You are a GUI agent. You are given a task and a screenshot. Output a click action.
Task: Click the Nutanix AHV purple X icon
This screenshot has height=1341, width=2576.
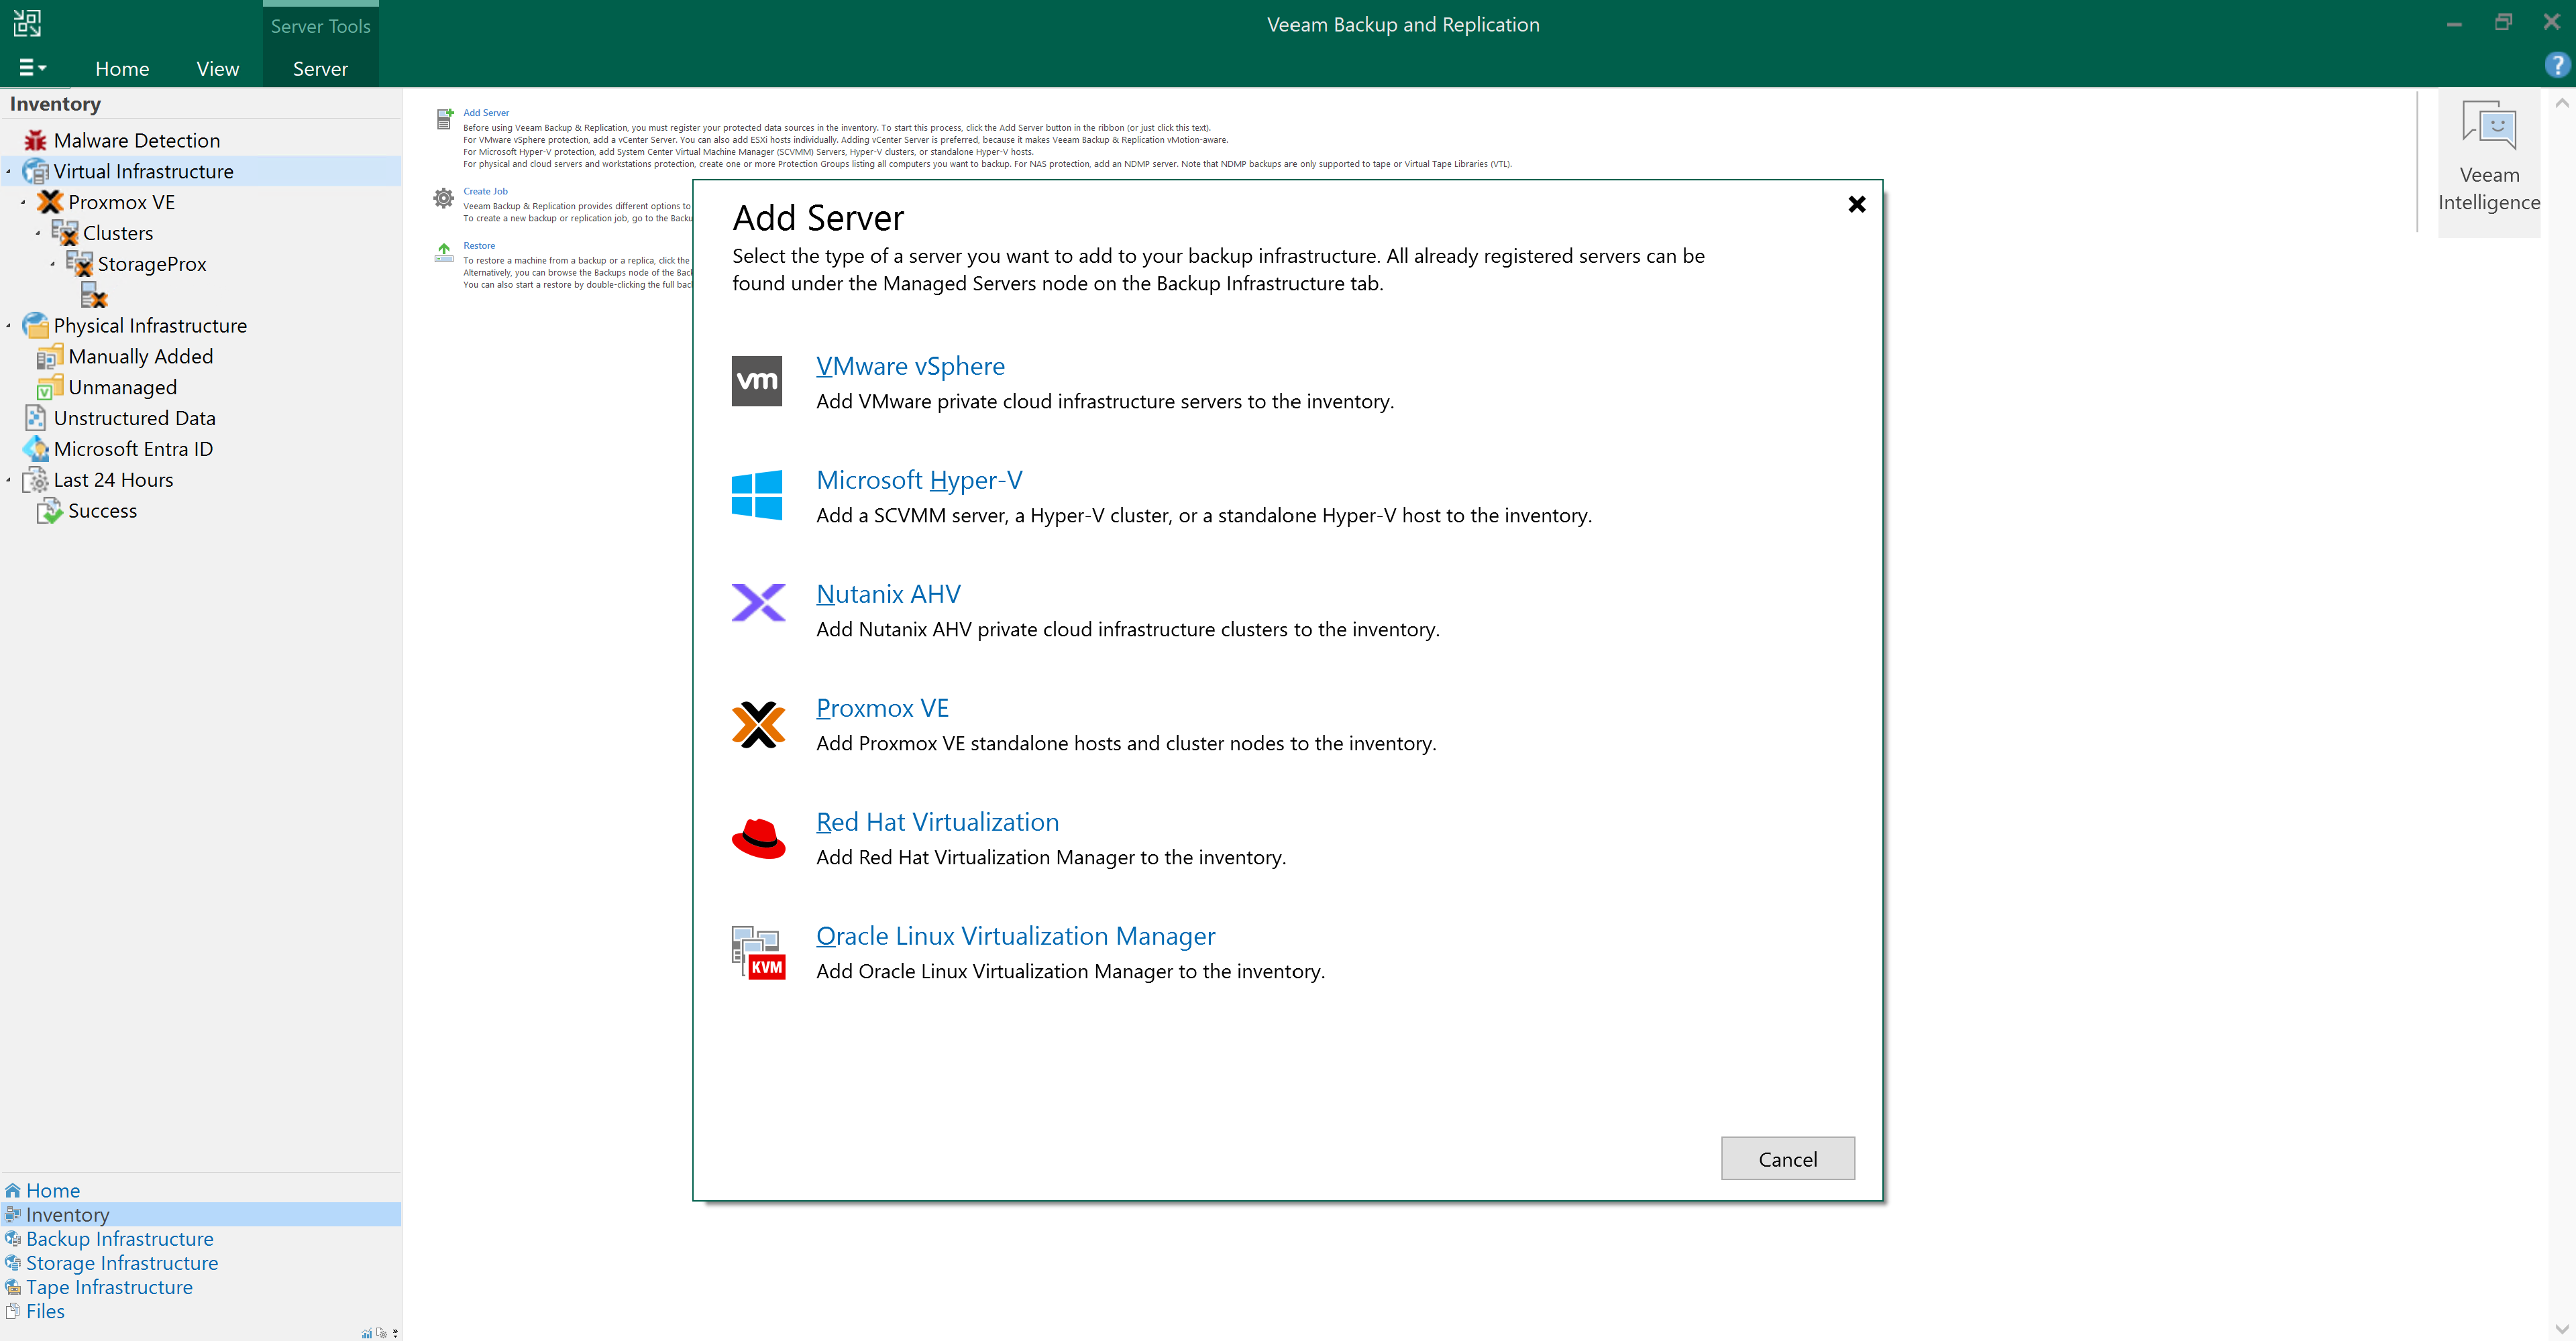pyautogui.click(x=758, y=603)
